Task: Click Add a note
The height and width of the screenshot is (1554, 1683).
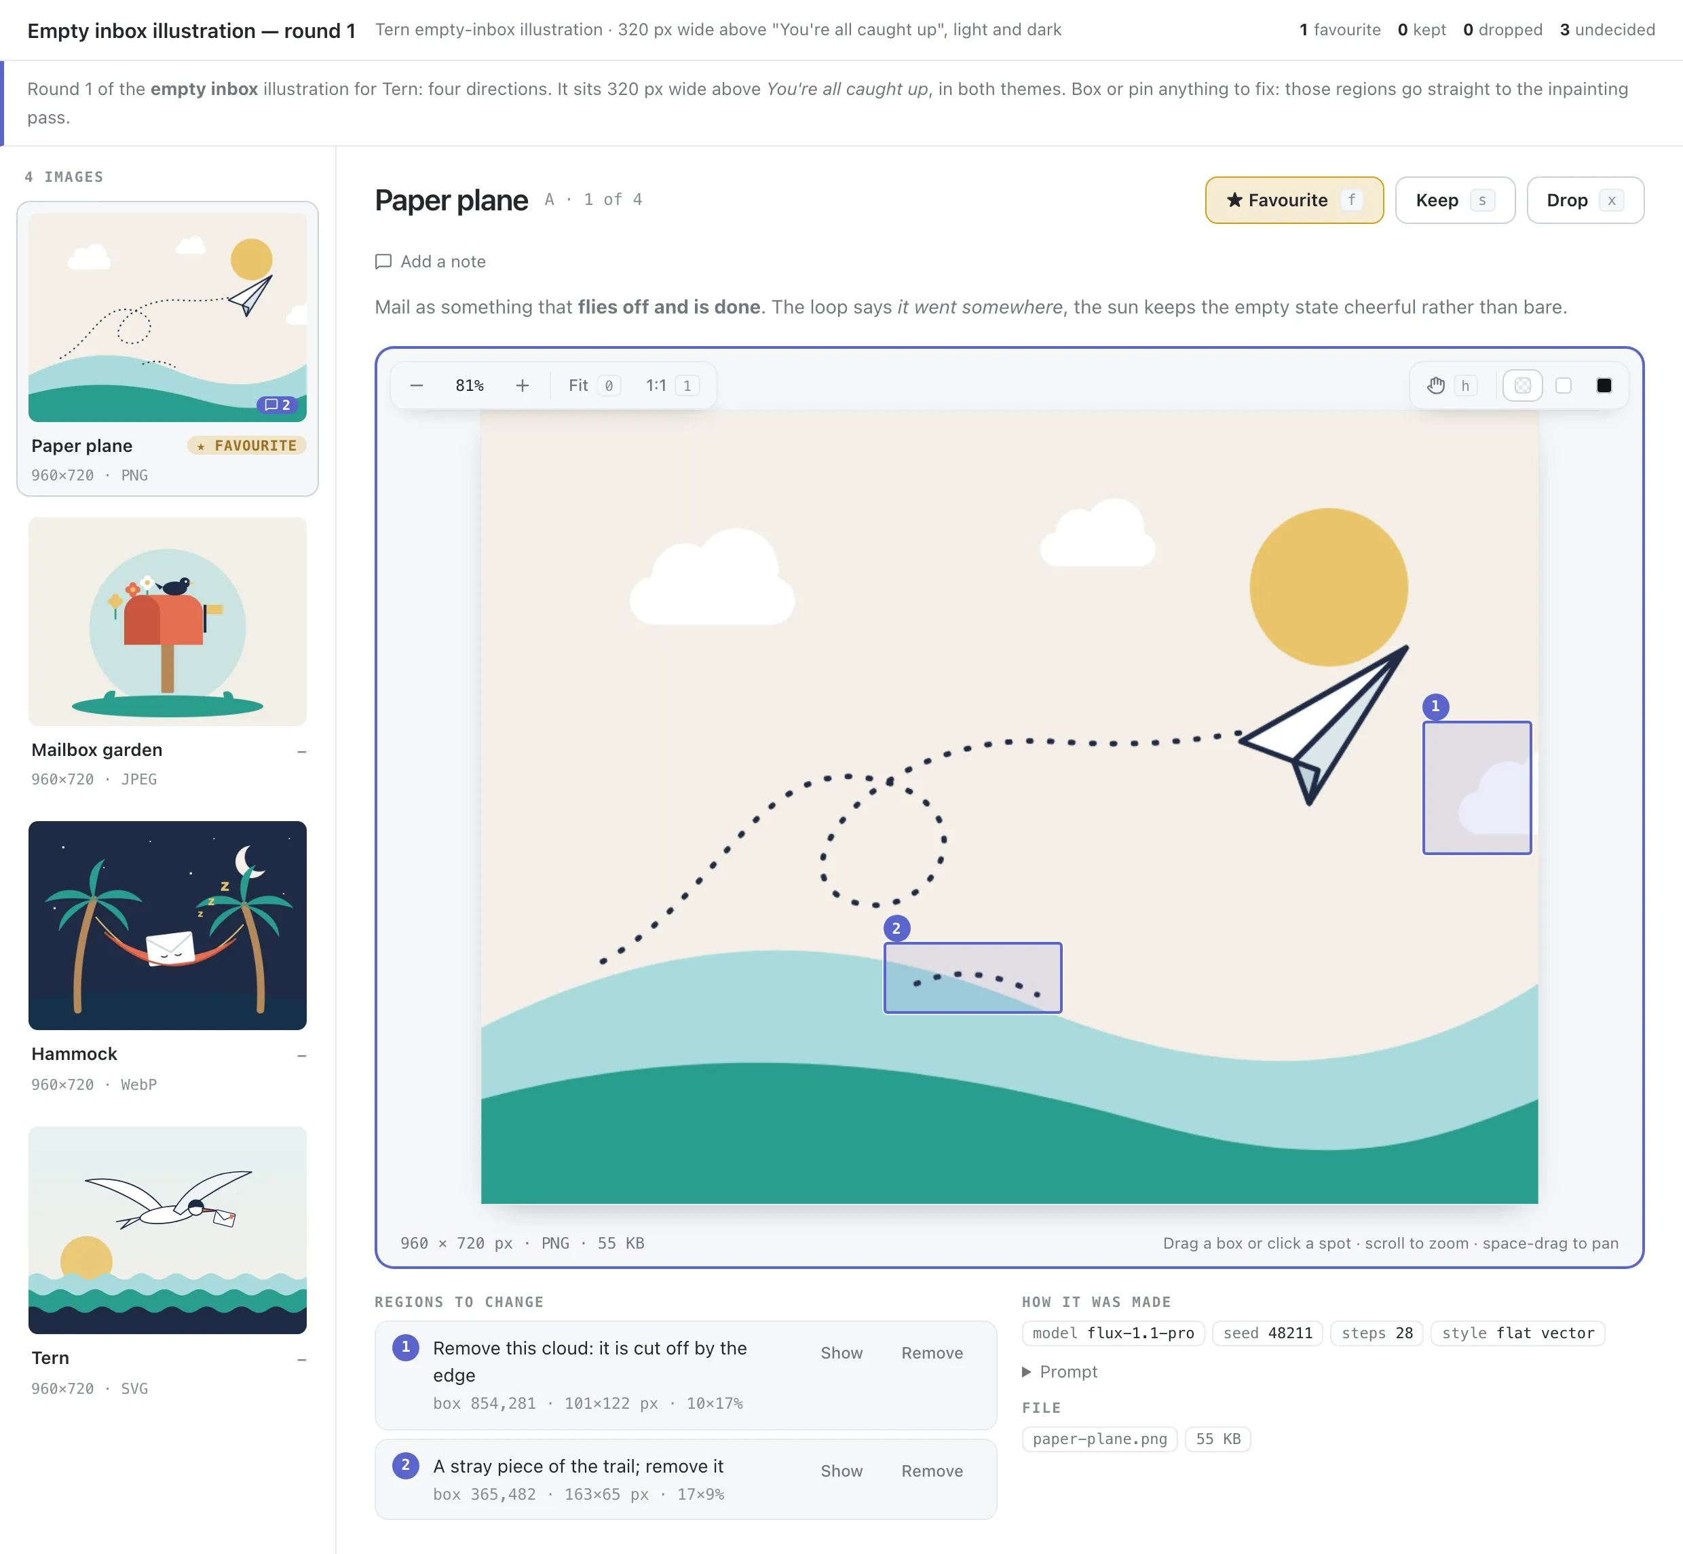Action: pyautogui.click(x=430, y=261)
